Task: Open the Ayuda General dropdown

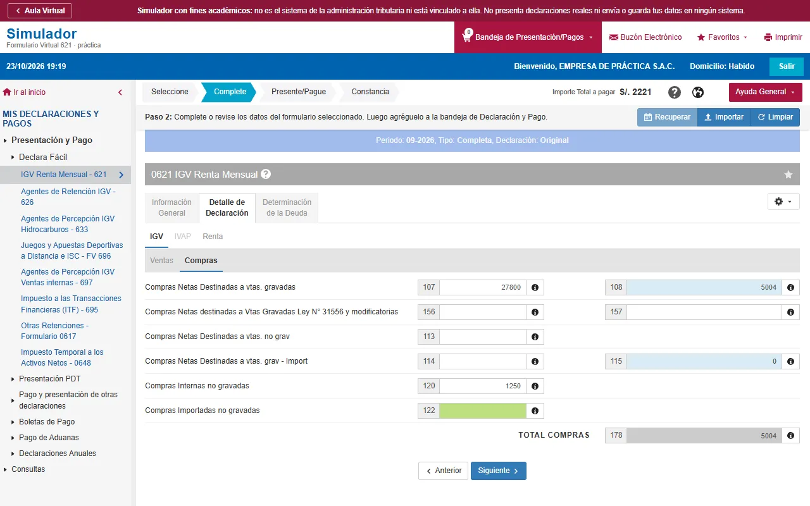Action: click(766, 92)
